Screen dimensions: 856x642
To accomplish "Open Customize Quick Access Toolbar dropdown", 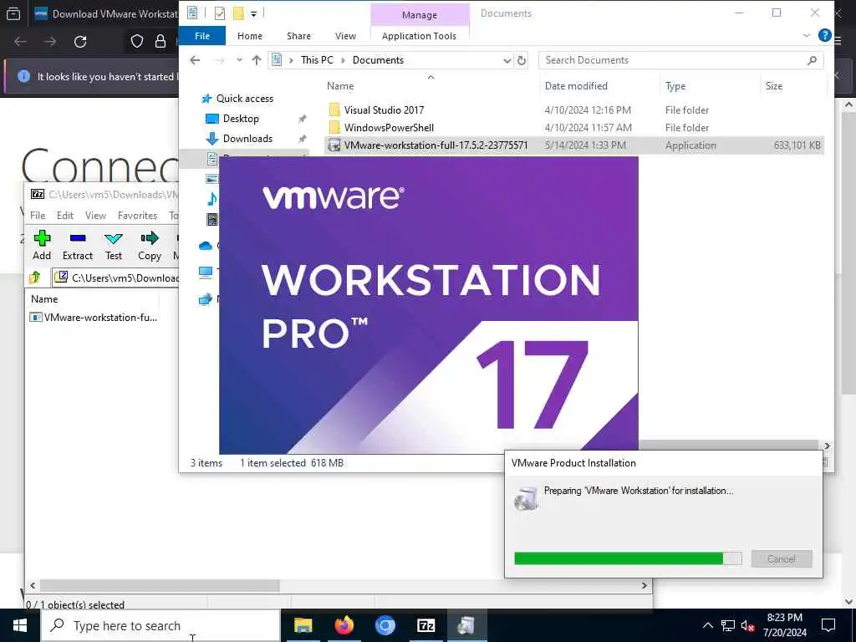I will (253, 13).
